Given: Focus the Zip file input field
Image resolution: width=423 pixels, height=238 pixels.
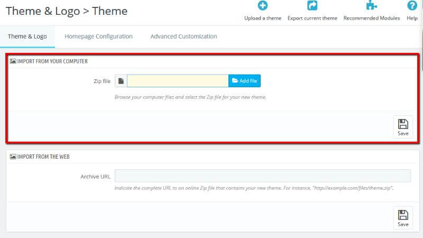Looking at the screenshot, I should (x=178, y=81).
